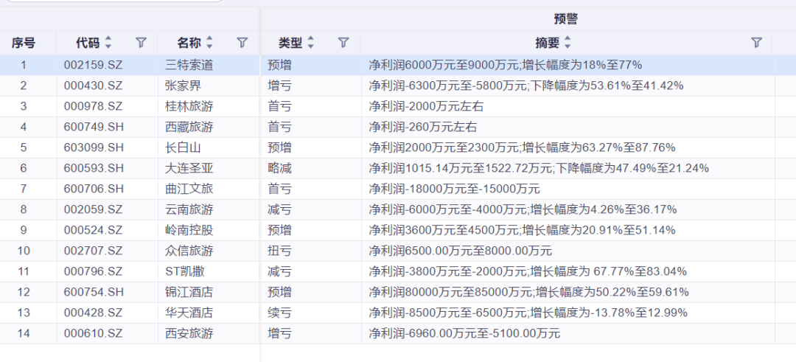Select stock code 600706.SH
Screen dimensions: 796x362
click(94, 189)
